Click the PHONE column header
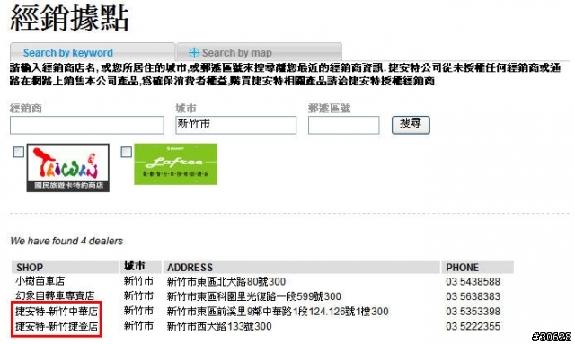 tap(478, 268)
